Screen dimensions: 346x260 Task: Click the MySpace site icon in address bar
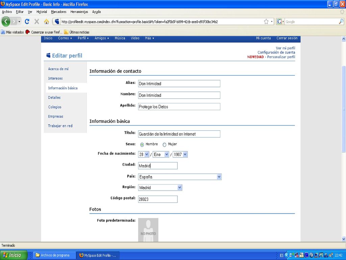coord(57,21)
